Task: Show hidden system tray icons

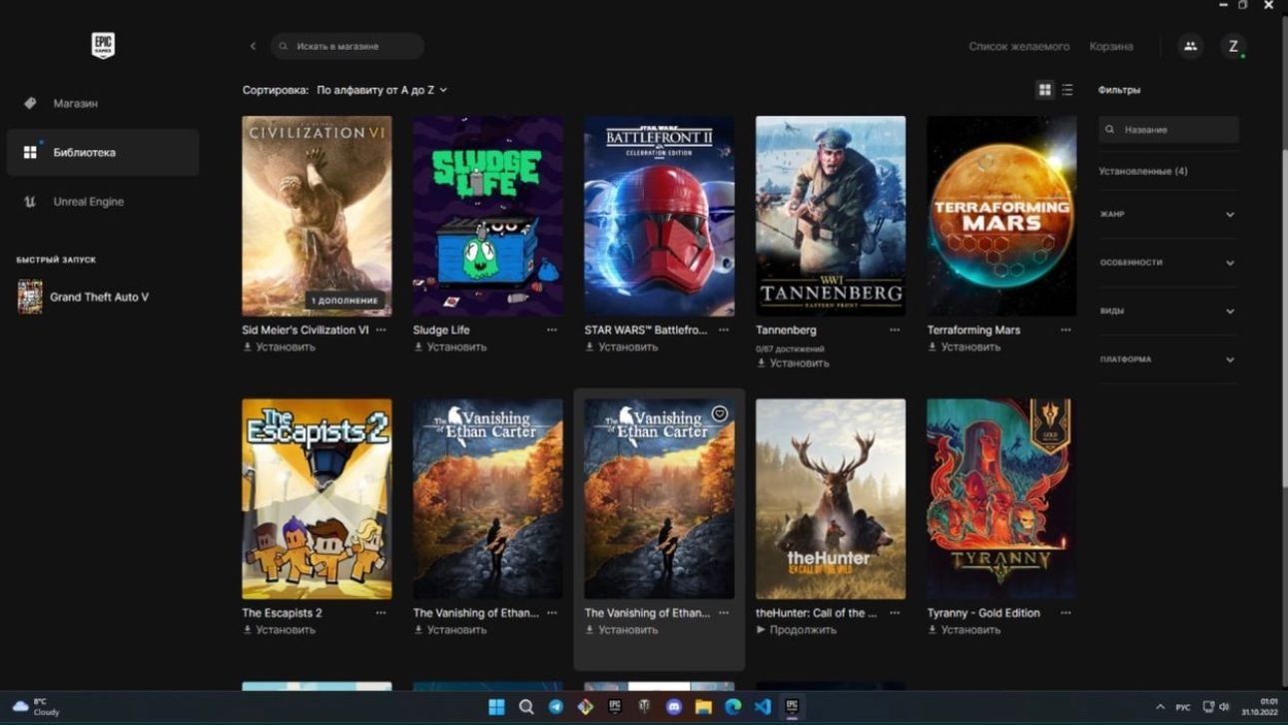Action: [1160, 707]
